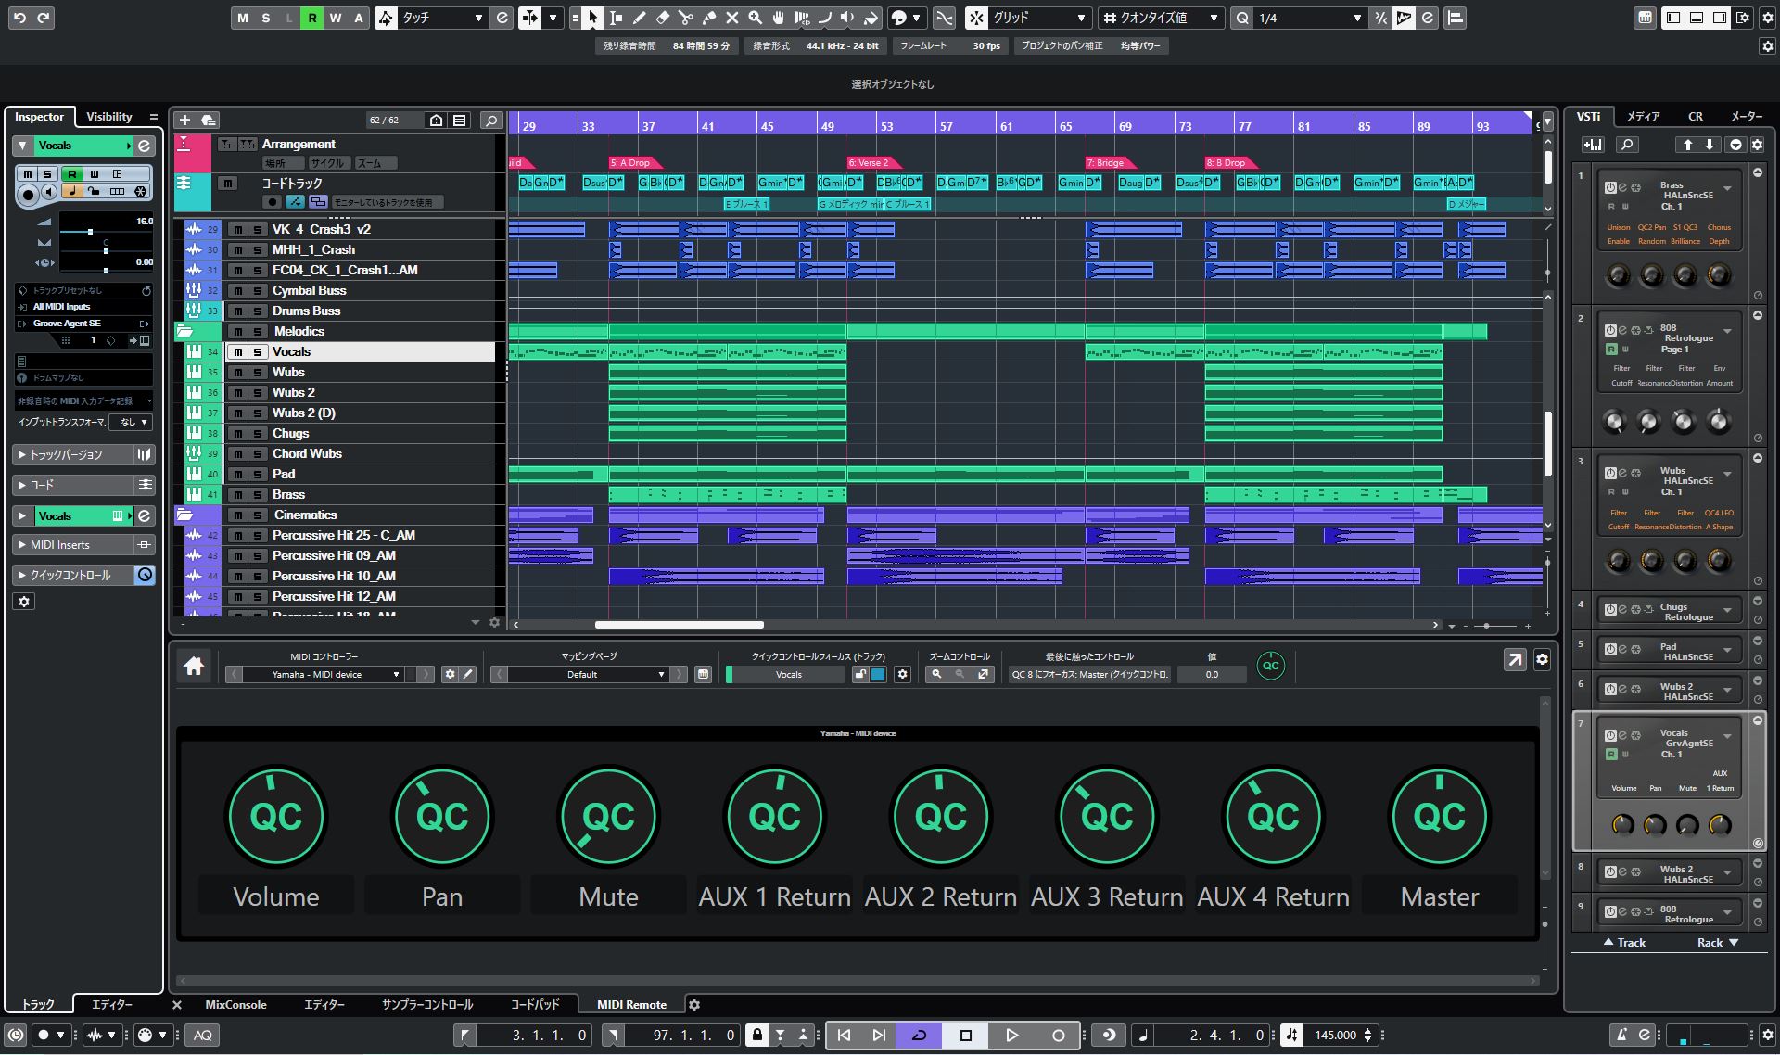
Task: Switch to the Visibility tab
Action: pos(108,116)
